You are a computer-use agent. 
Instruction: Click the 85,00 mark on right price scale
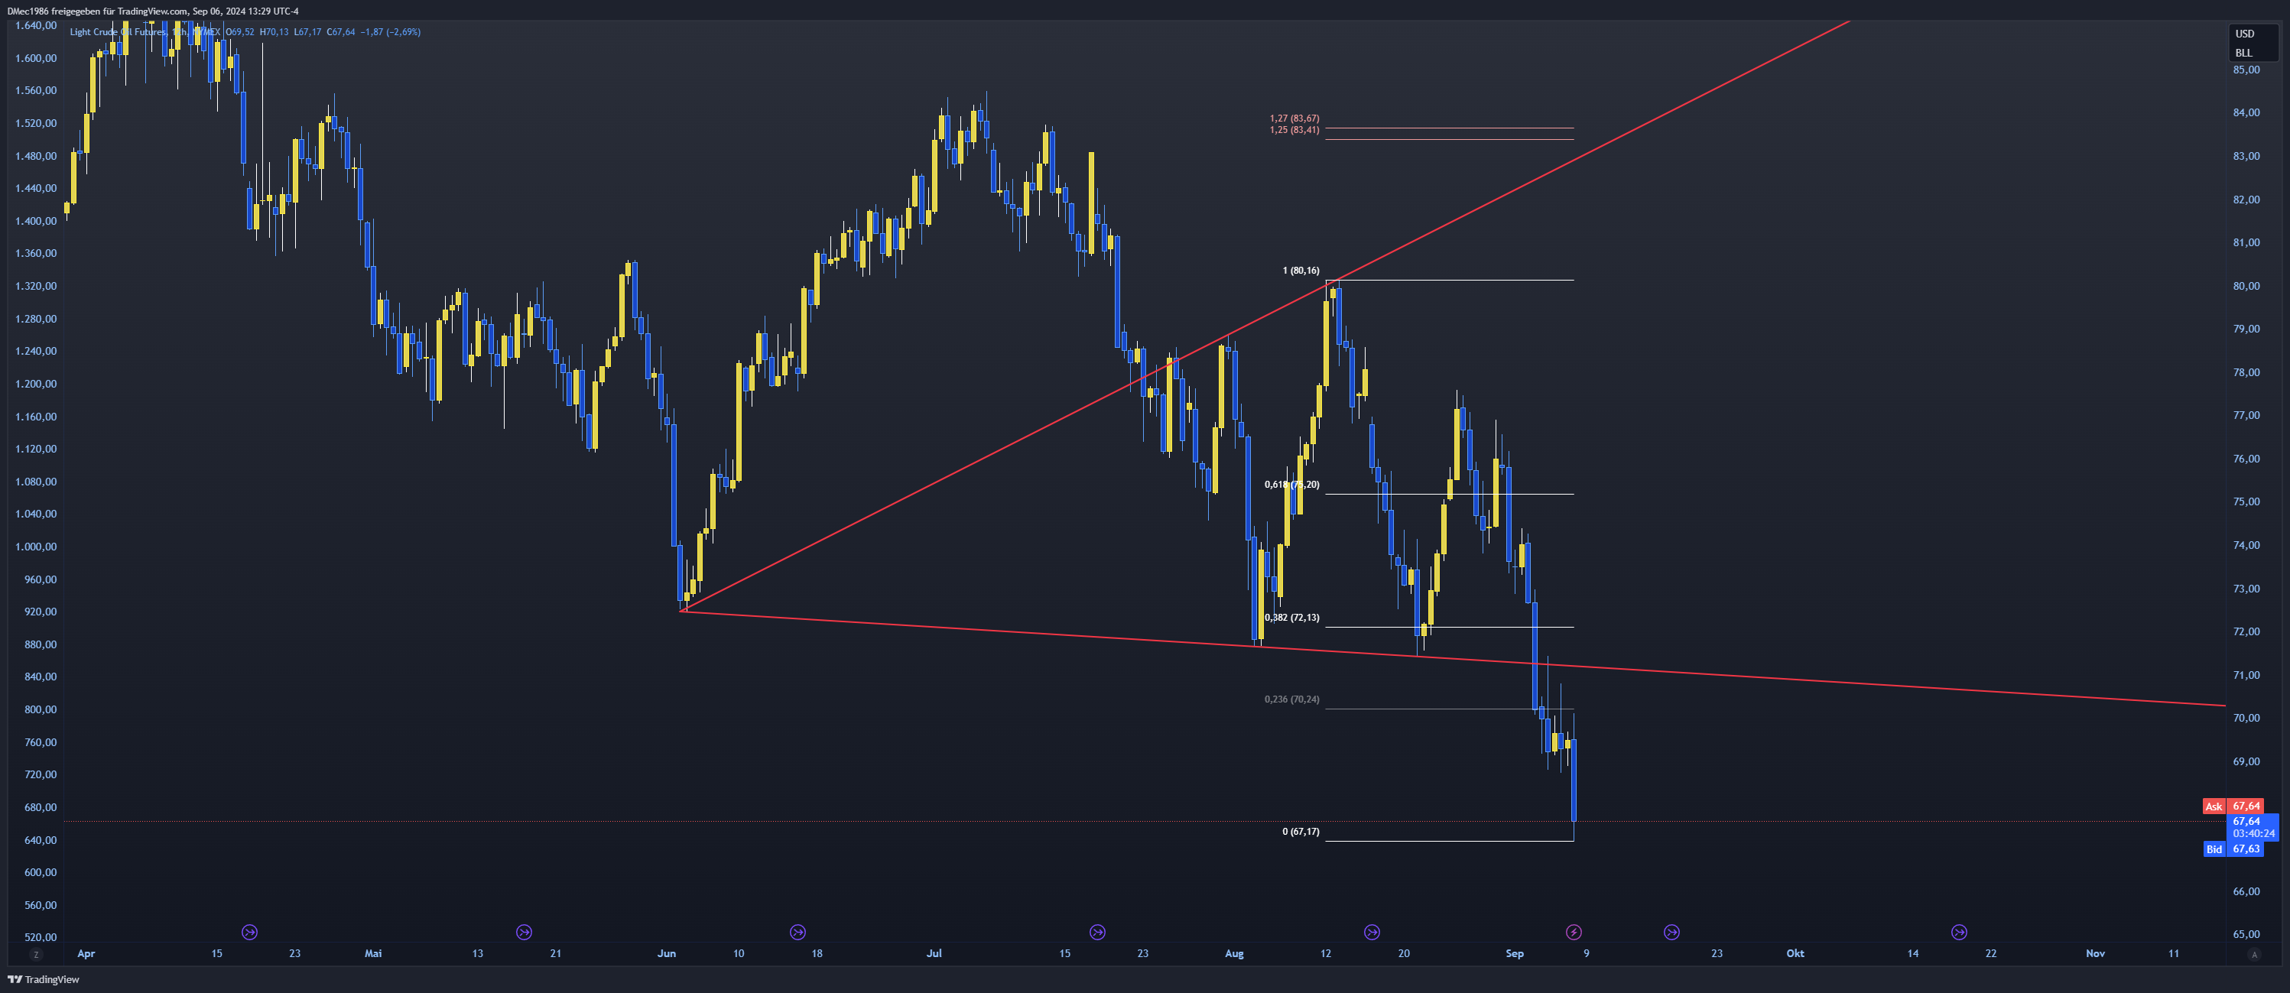click(2246, 70)
